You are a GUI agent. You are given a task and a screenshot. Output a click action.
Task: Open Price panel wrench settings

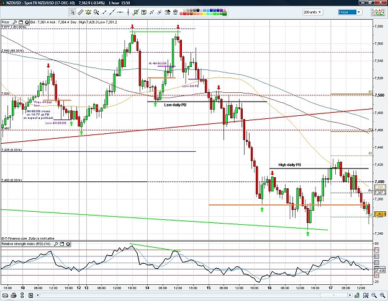coord(15,22)
